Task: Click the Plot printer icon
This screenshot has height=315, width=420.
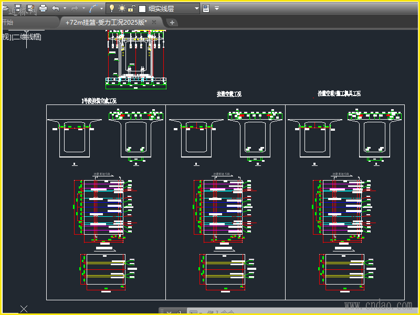Action: [x=43, y=8]
